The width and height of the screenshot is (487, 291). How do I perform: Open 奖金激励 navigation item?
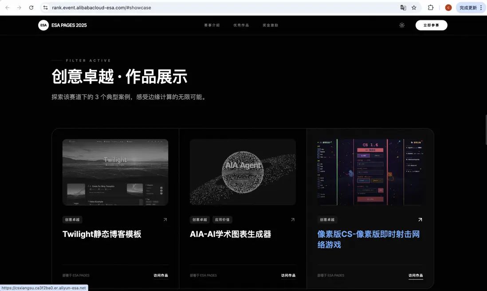click(270, 25)
